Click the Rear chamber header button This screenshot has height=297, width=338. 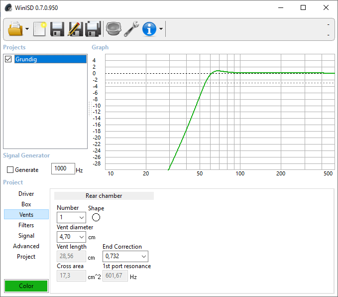[x=104, y=196]
